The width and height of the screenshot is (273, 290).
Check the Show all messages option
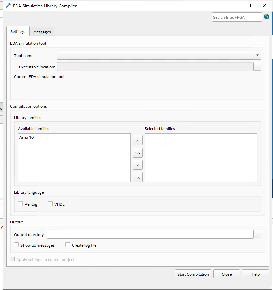click(16, 245)
